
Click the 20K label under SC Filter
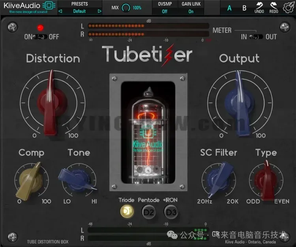click(232, 201)
